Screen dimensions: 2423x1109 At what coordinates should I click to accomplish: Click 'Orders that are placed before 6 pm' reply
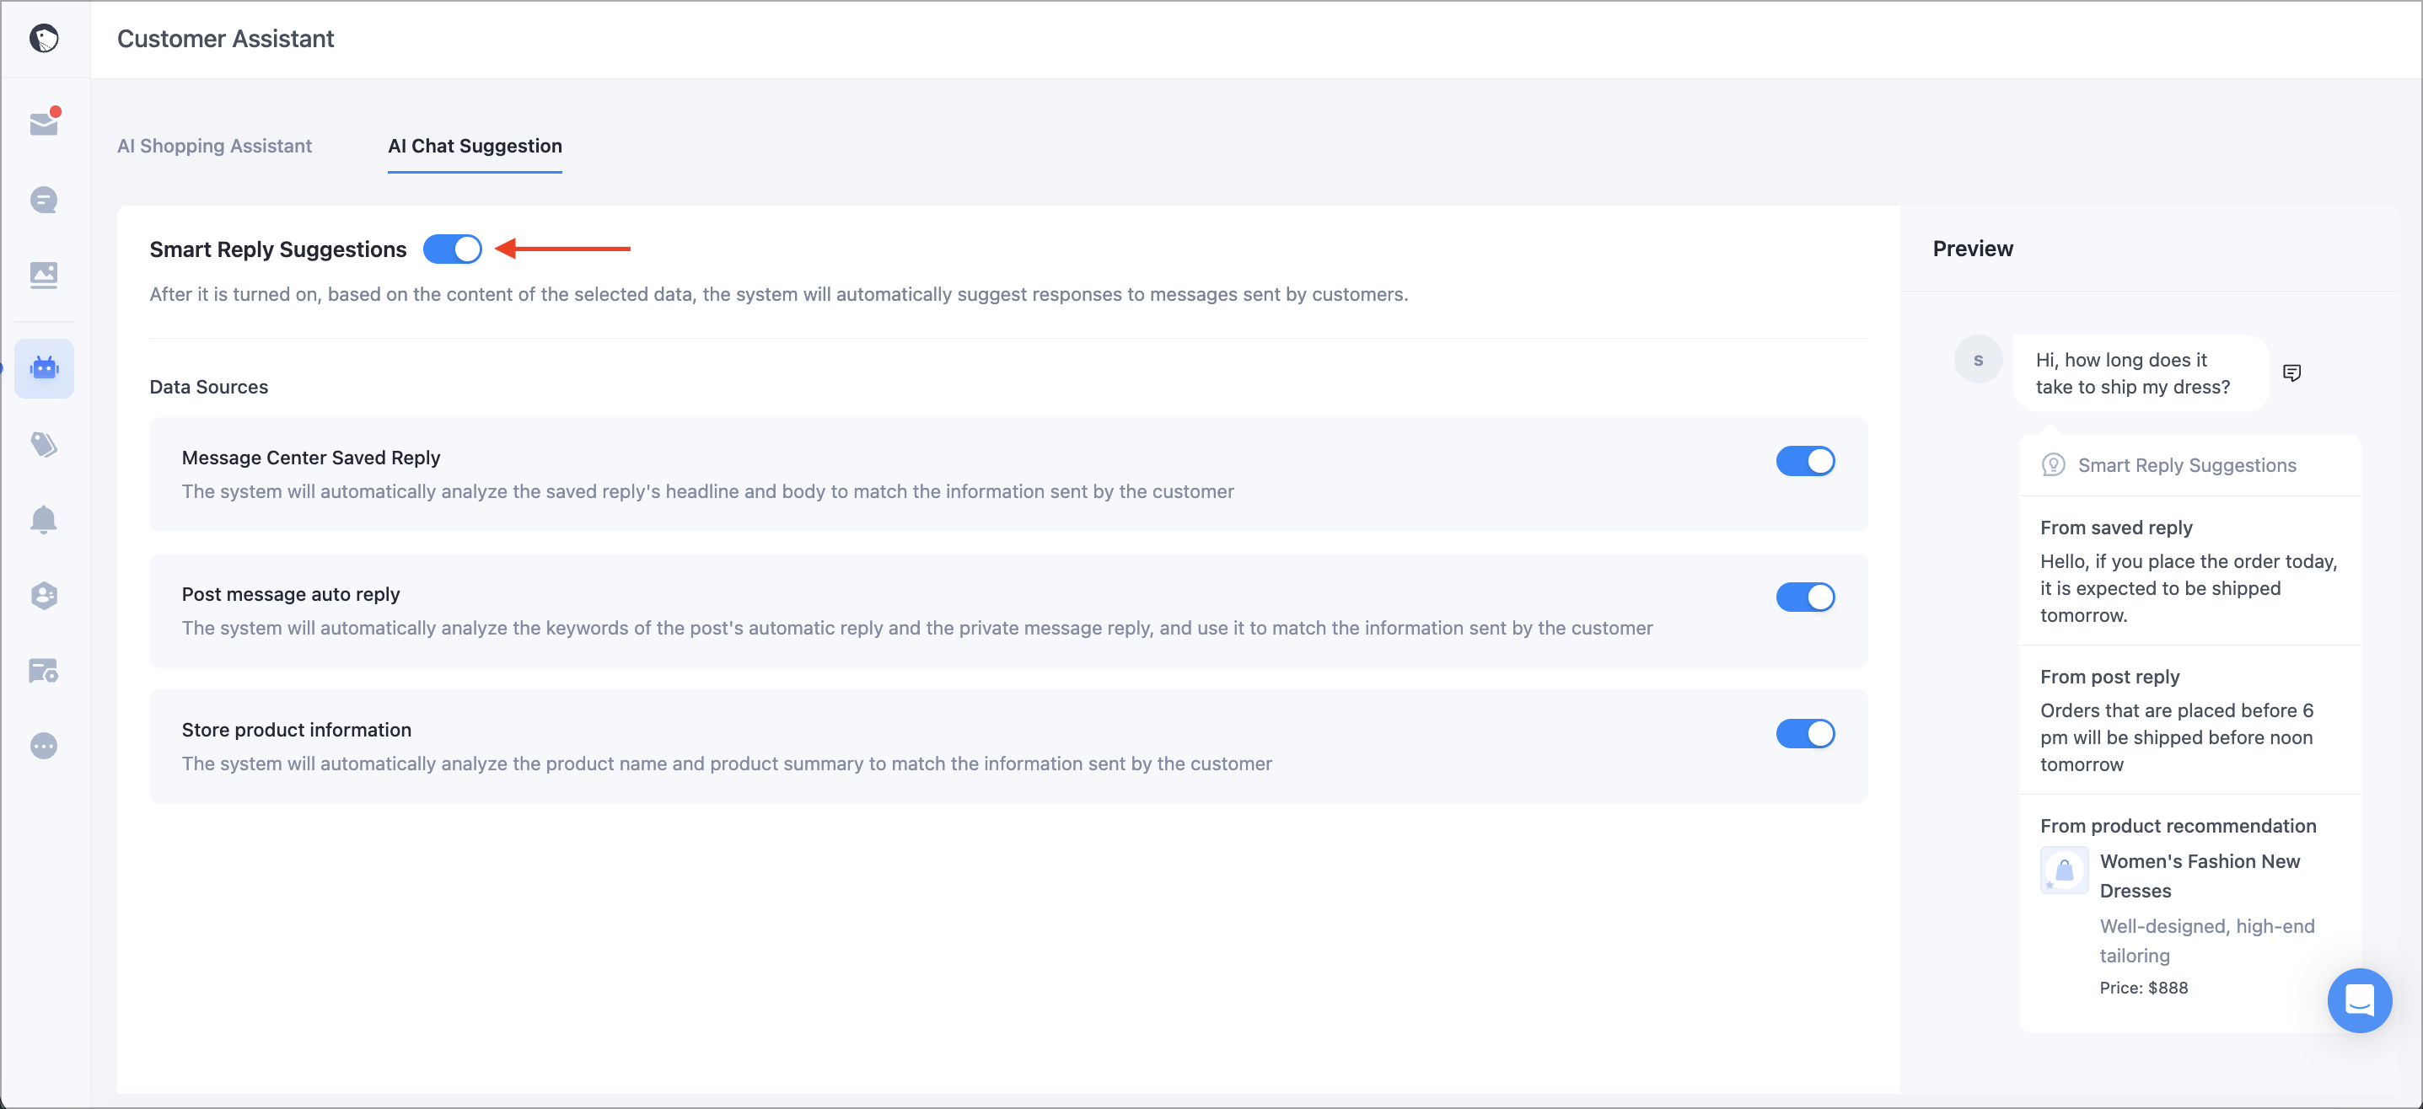pyautogui.click(x=2176, y=737)
